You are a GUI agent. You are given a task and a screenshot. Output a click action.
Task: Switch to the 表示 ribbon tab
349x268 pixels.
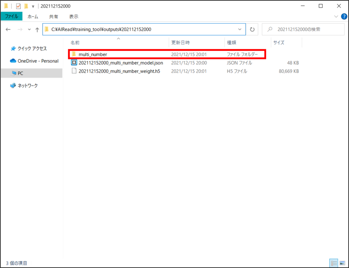[74, 16]
